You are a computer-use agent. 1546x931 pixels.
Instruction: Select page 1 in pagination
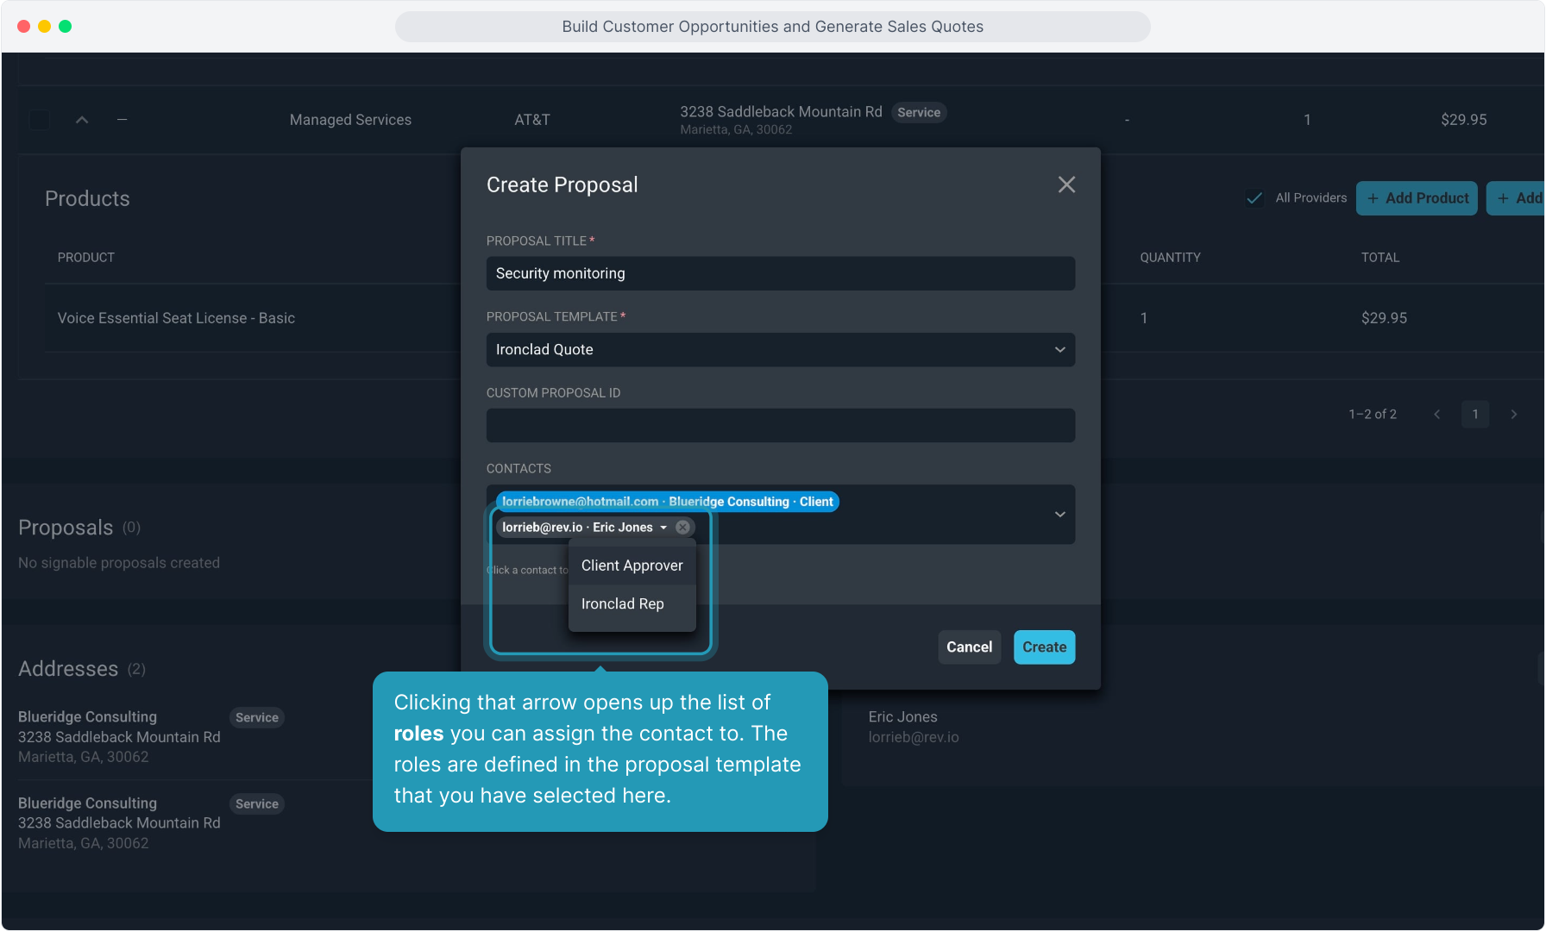[x=1474, y=415]
